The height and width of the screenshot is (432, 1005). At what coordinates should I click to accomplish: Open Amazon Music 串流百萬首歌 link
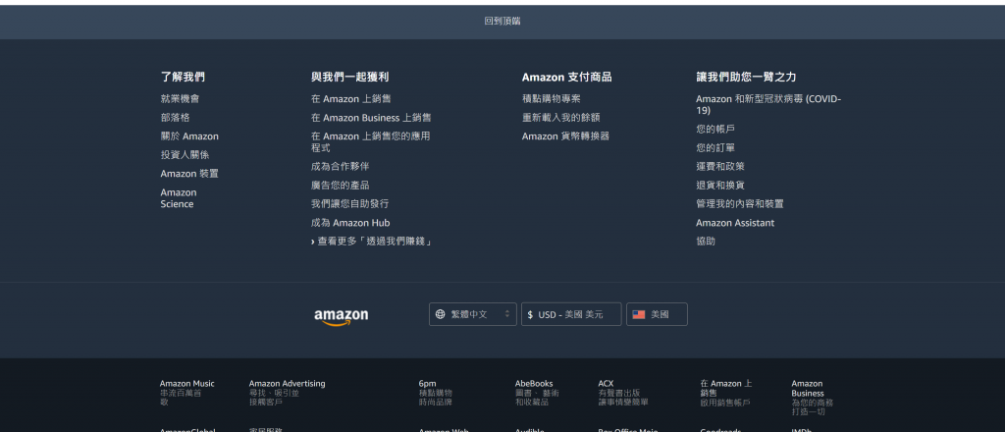[x=187, y=393]
